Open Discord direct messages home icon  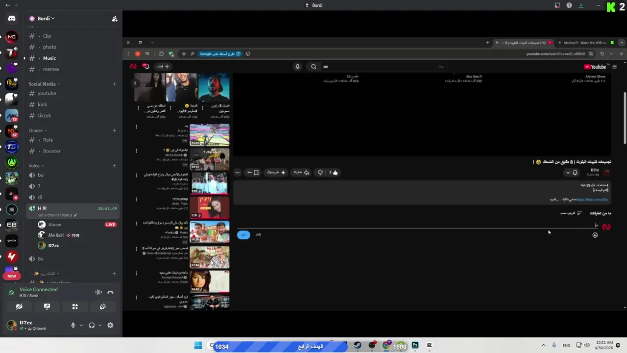(x=12, y=19)
